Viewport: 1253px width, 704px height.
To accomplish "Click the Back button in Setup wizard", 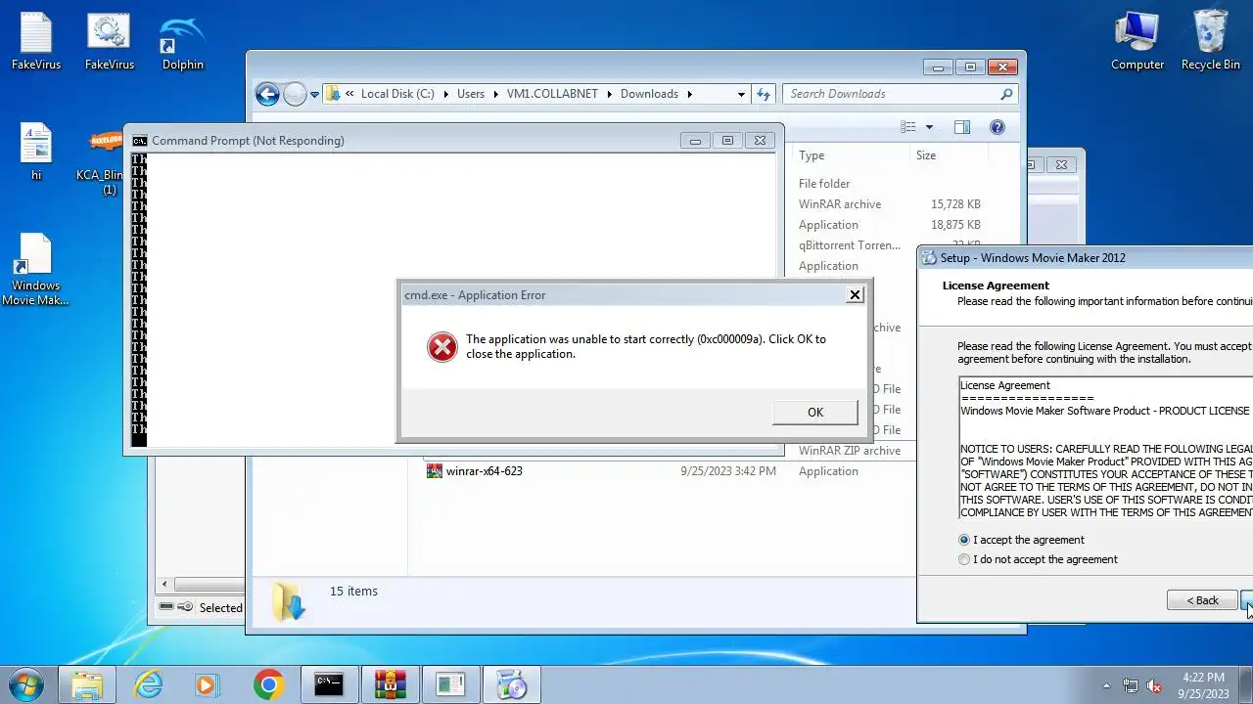I will (x=1202, y=600).
